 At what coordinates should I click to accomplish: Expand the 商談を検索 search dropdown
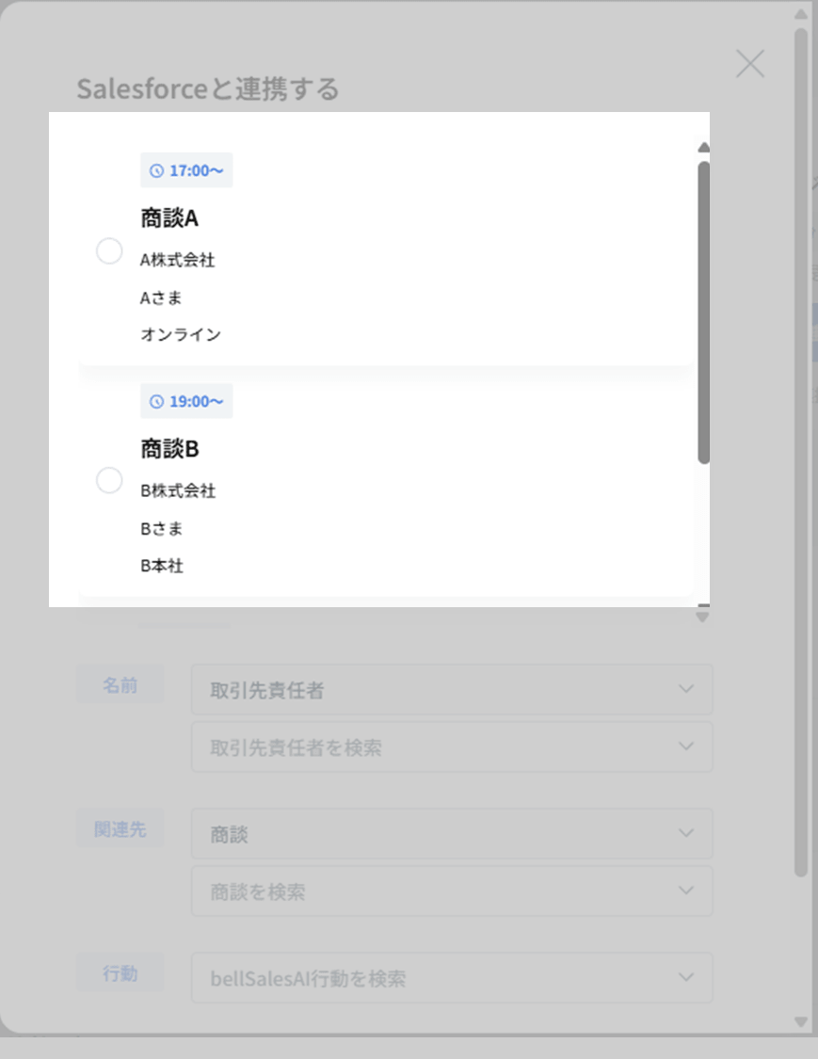pos(452,891)
